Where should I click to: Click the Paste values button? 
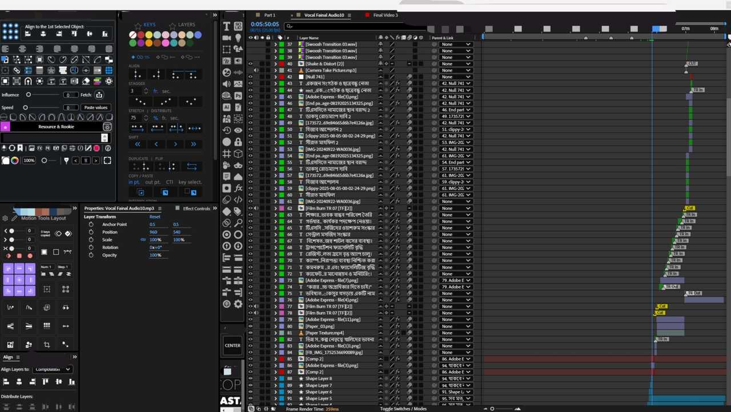(x=95, y=107)
